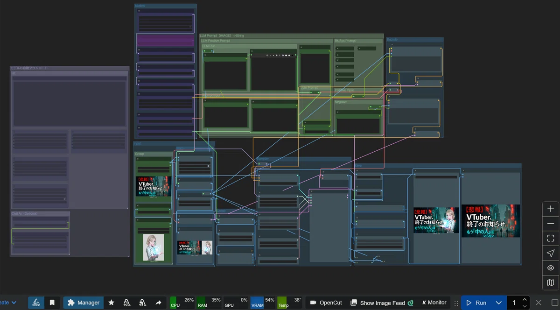Click the Save group title
The width and height of the screenshot is (560, 310).
click(358, 165)
